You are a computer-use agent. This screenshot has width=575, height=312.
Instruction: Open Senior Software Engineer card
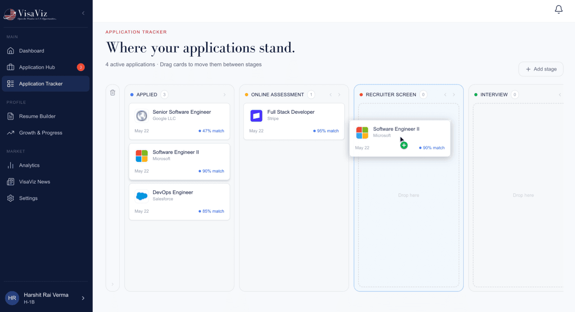pos(179,121)
